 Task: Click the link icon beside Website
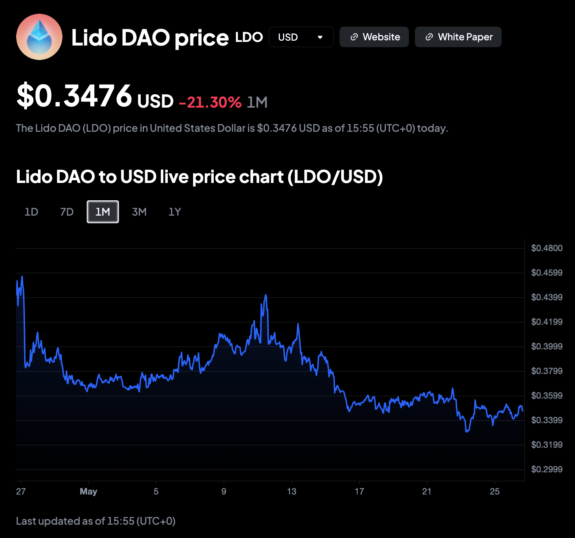tap(354, 37)
